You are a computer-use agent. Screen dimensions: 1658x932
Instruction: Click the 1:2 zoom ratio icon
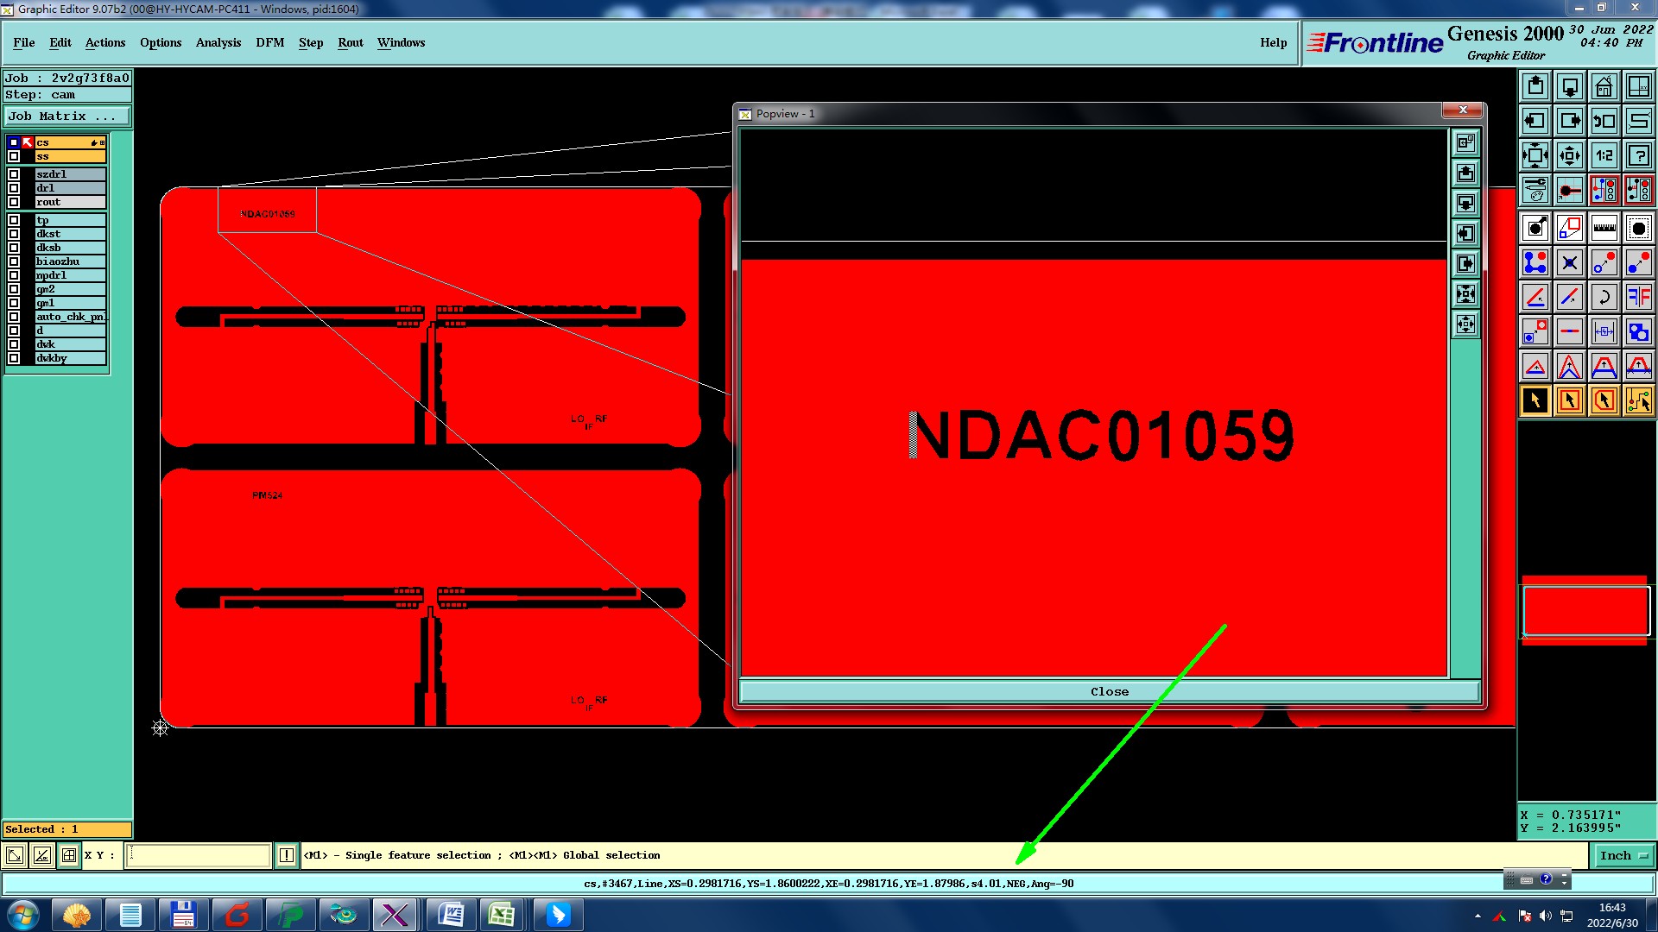pyautogui.click(x=1604, y=155)
